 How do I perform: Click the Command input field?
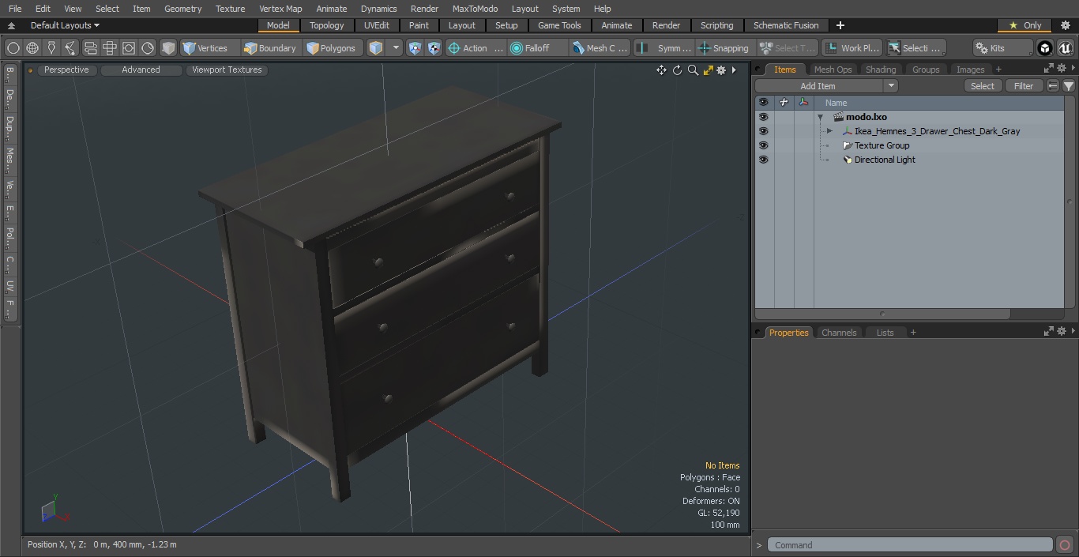click(910, 545)
